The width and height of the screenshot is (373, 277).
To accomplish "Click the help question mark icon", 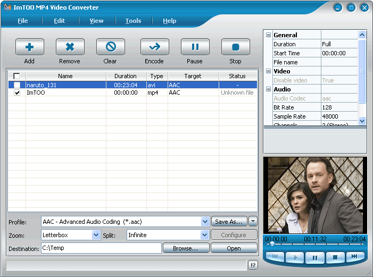I will 253,265.
